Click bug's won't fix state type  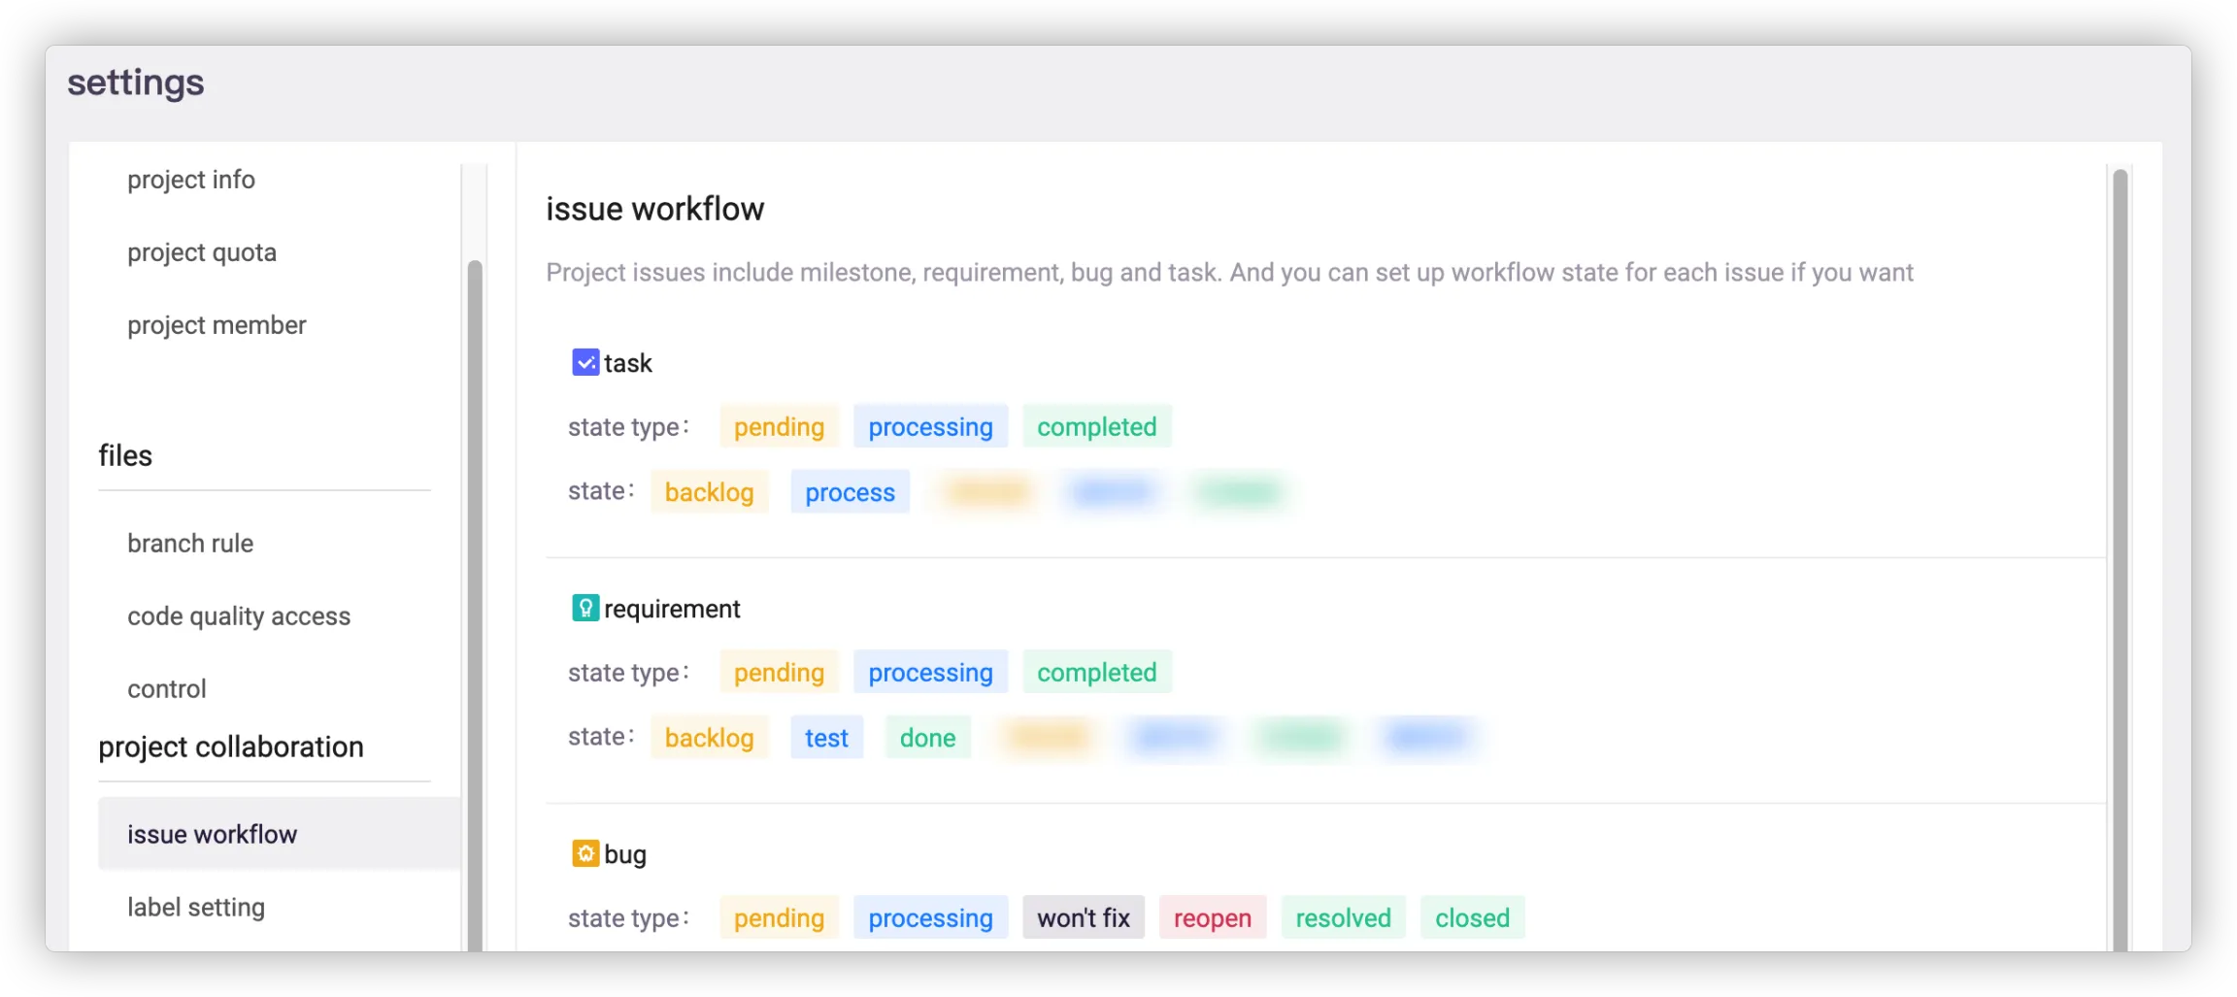tap(1083, 918)
